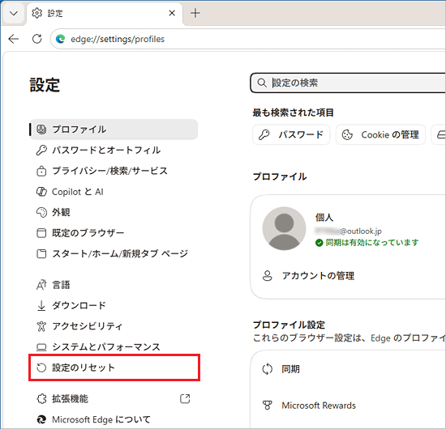The image size is (446, 429).
Task: Click the 設定 tab title
Action: [55, 13]
